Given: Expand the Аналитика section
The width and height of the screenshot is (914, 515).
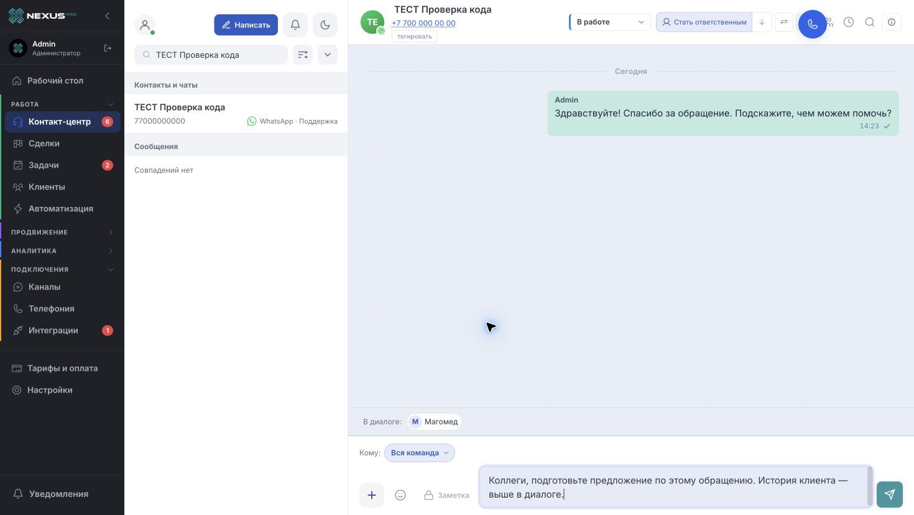Looking at the screenshot, I should click(62, 251).
